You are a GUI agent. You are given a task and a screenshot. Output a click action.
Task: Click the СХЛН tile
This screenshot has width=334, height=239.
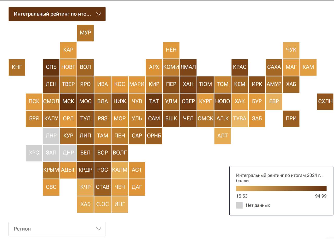tap(325, 101)
